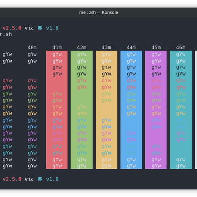This screenshot has width=197, height=197.
Task: Click the '40m' column header
Action: point(32,48)
